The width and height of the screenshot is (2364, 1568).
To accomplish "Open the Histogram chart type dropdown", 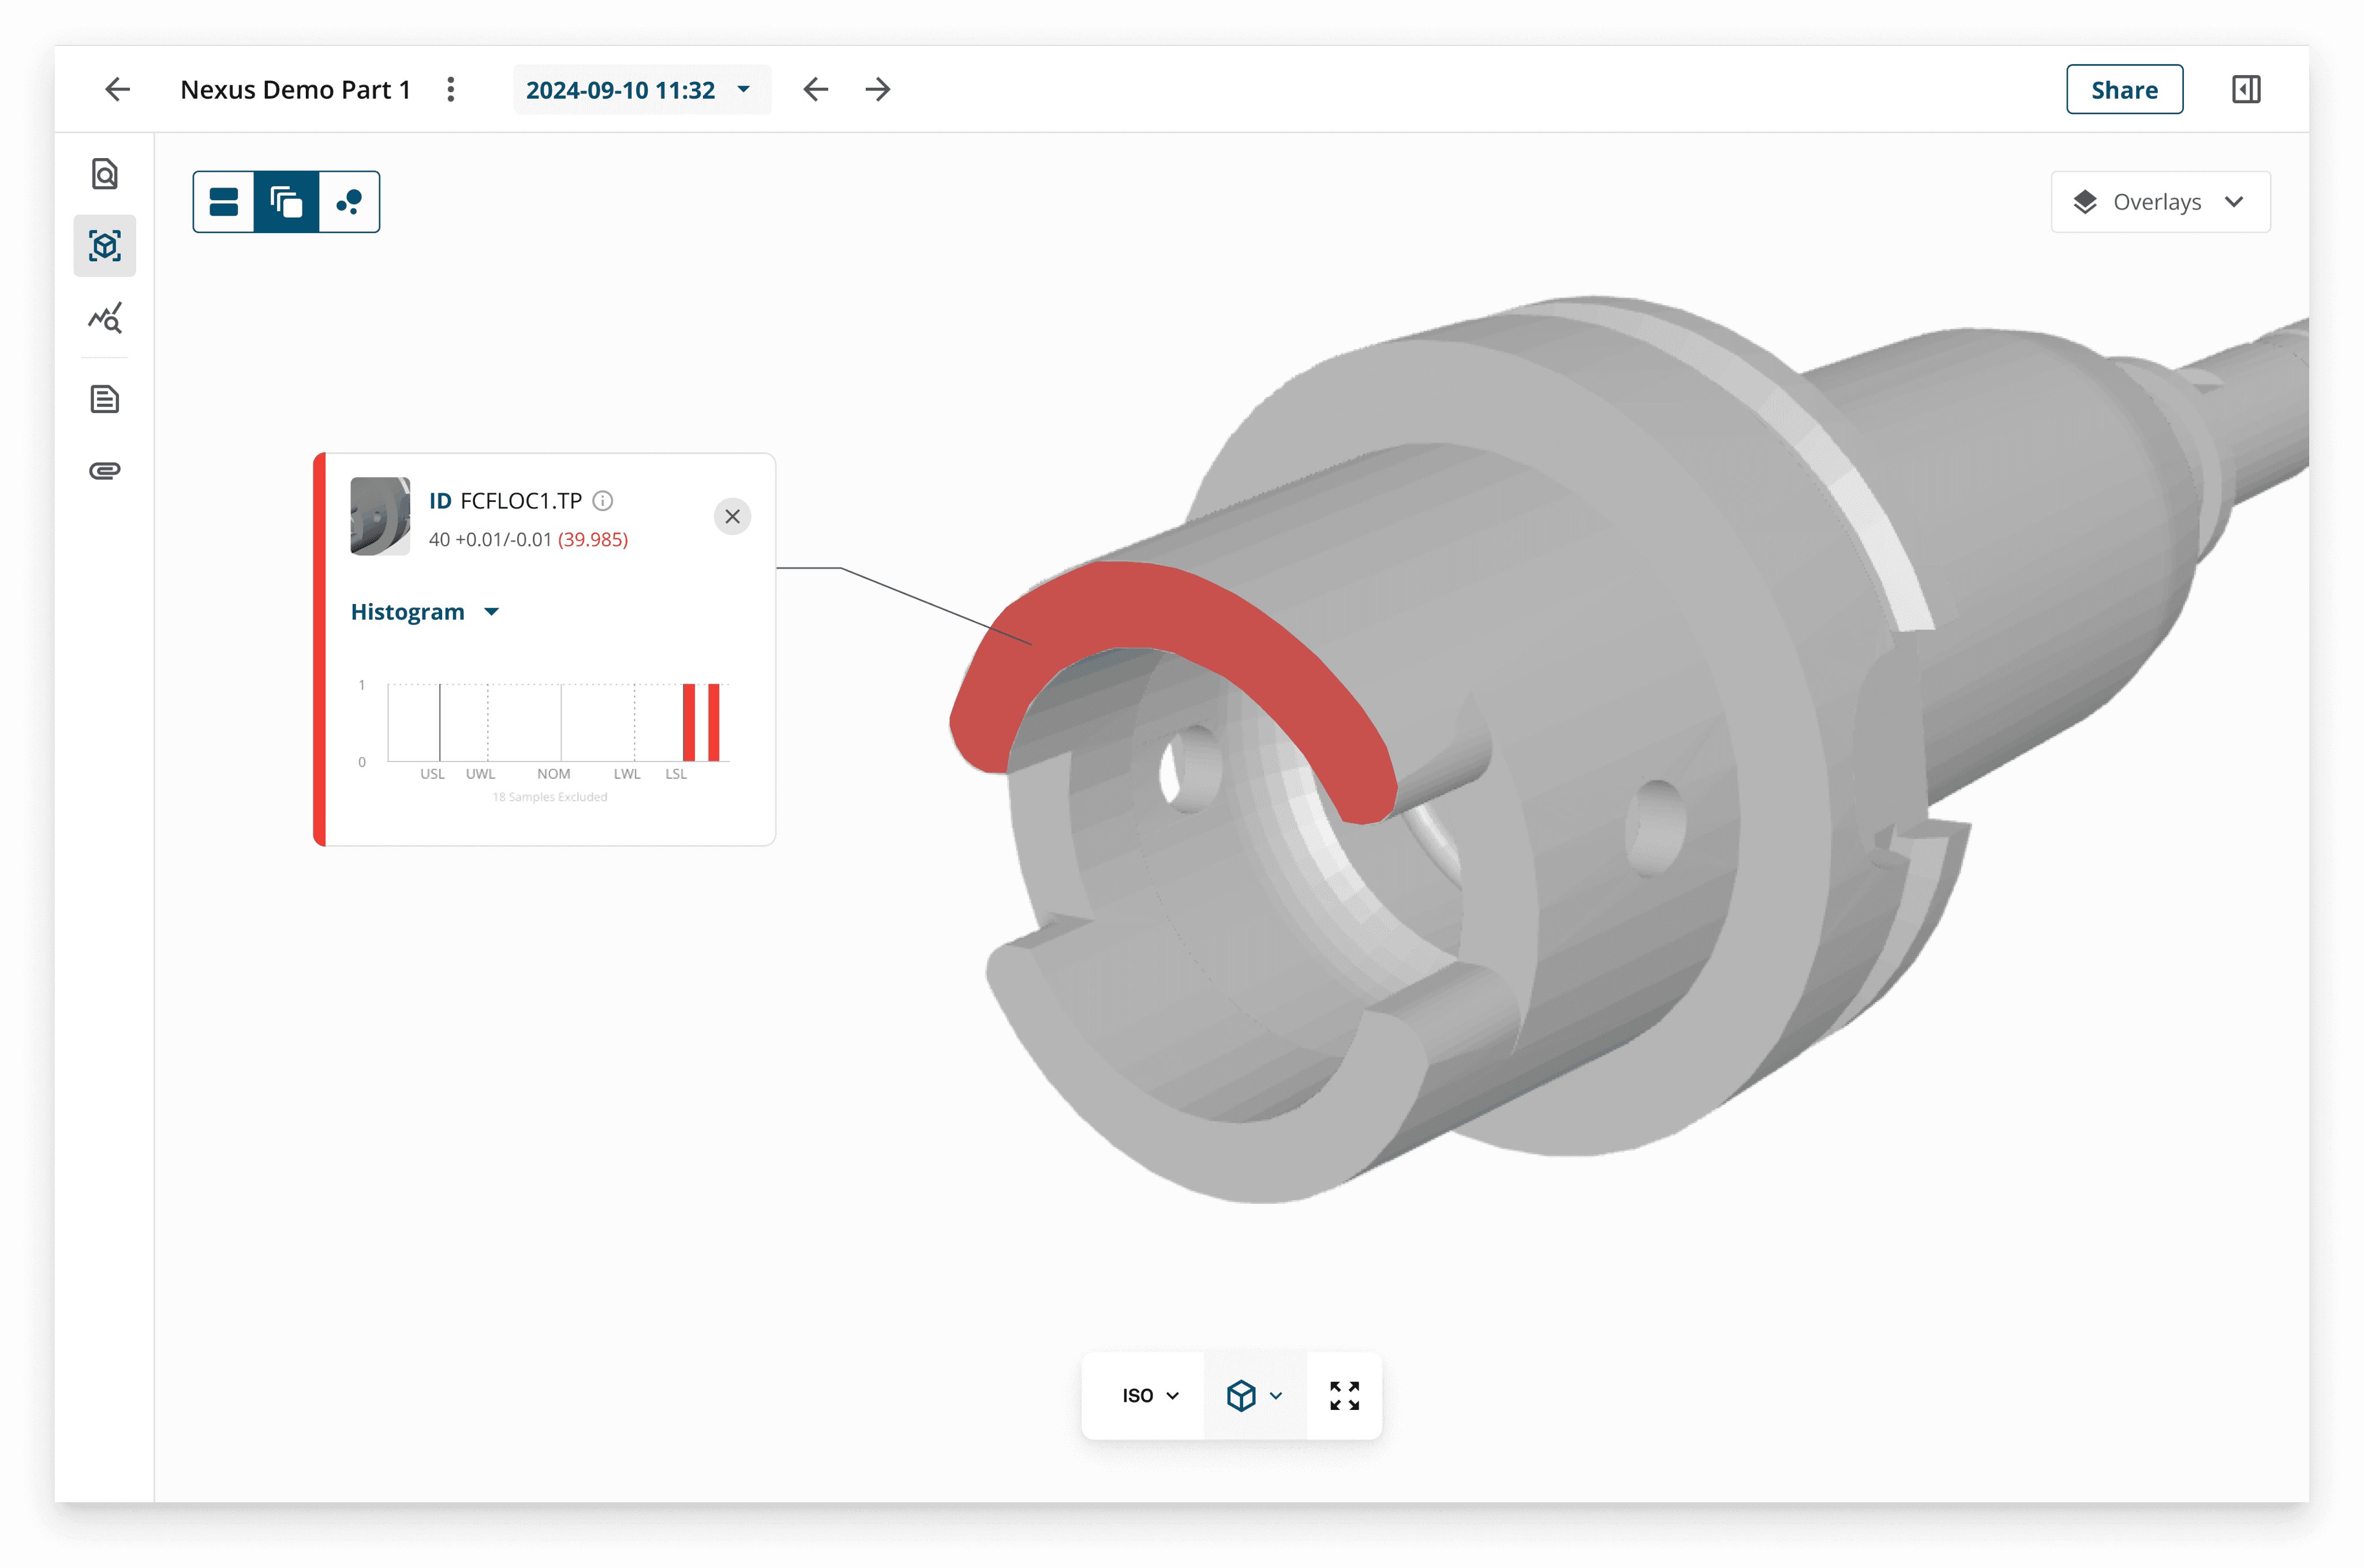I will click(x=425, y=612).
